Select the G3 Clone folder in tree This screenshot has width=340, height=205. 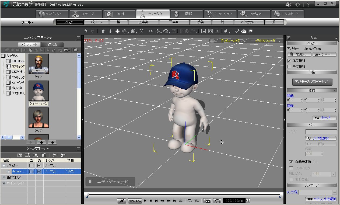(x=18, y=61)
